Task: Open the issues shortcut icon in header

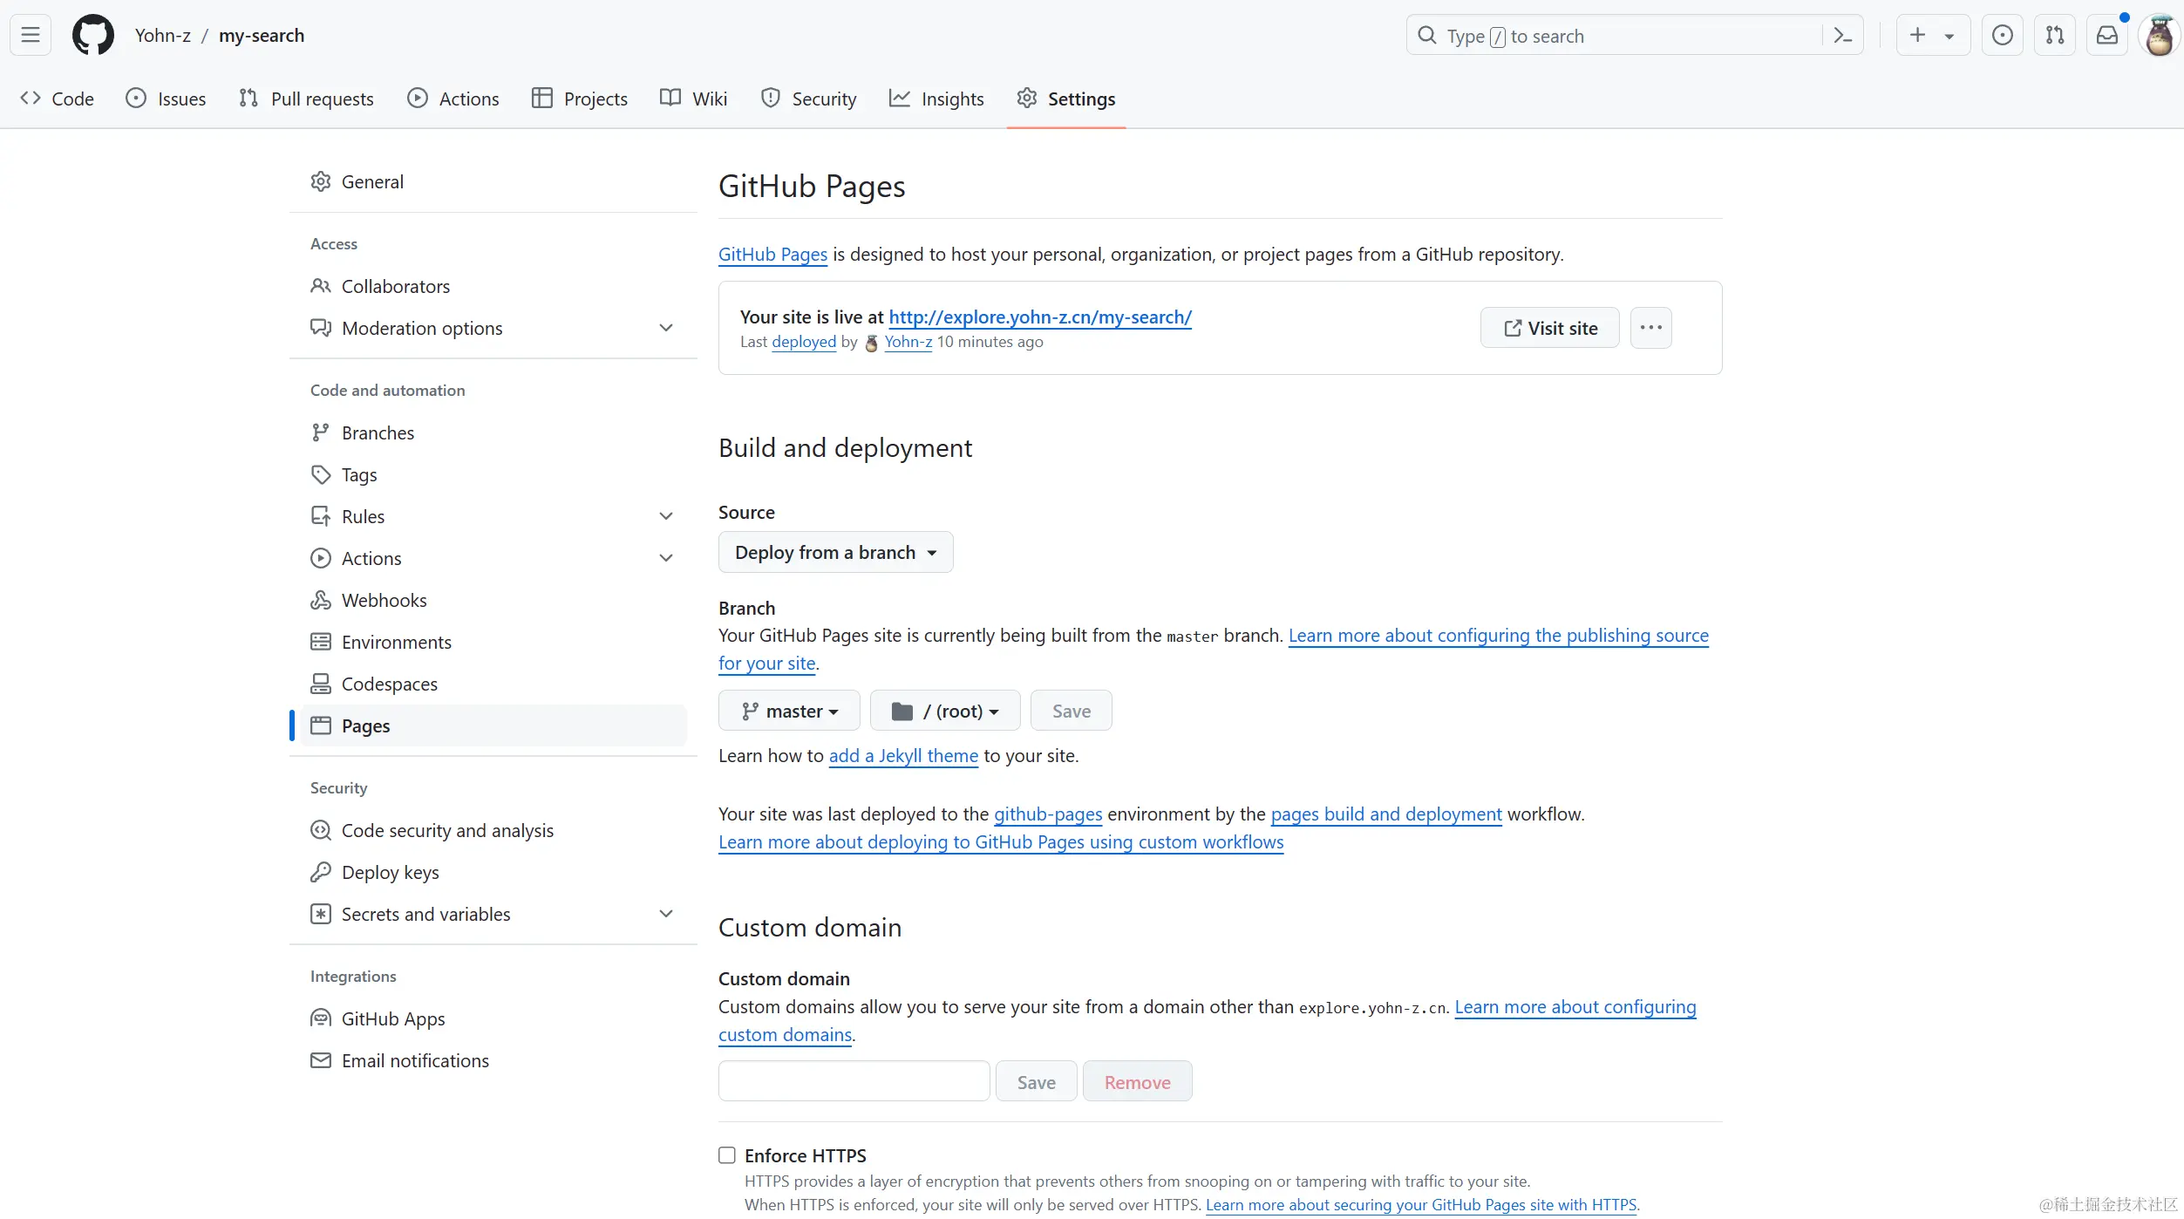Action: tap(2002, 36)
